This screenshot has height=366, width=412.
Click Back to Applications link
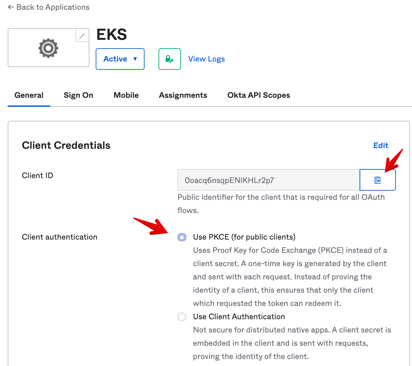[53, 7]
